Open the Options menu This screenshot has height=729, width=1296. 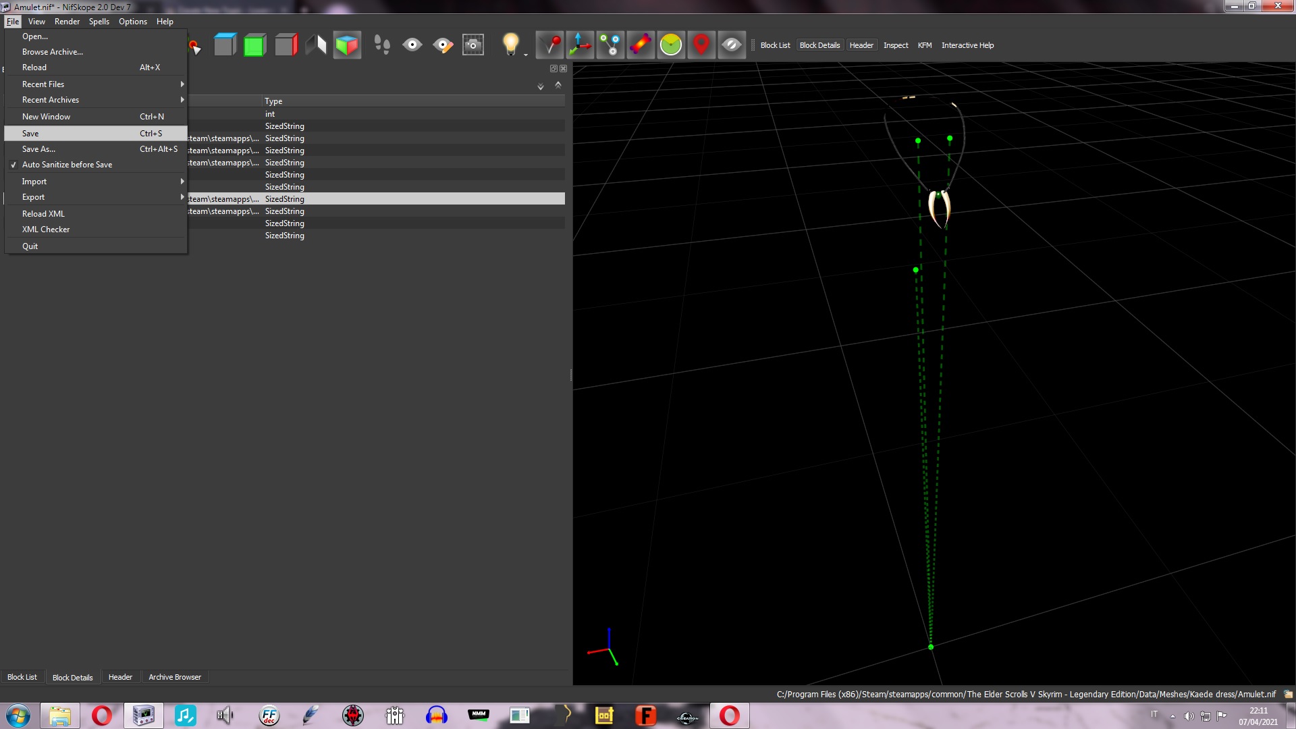133,22
